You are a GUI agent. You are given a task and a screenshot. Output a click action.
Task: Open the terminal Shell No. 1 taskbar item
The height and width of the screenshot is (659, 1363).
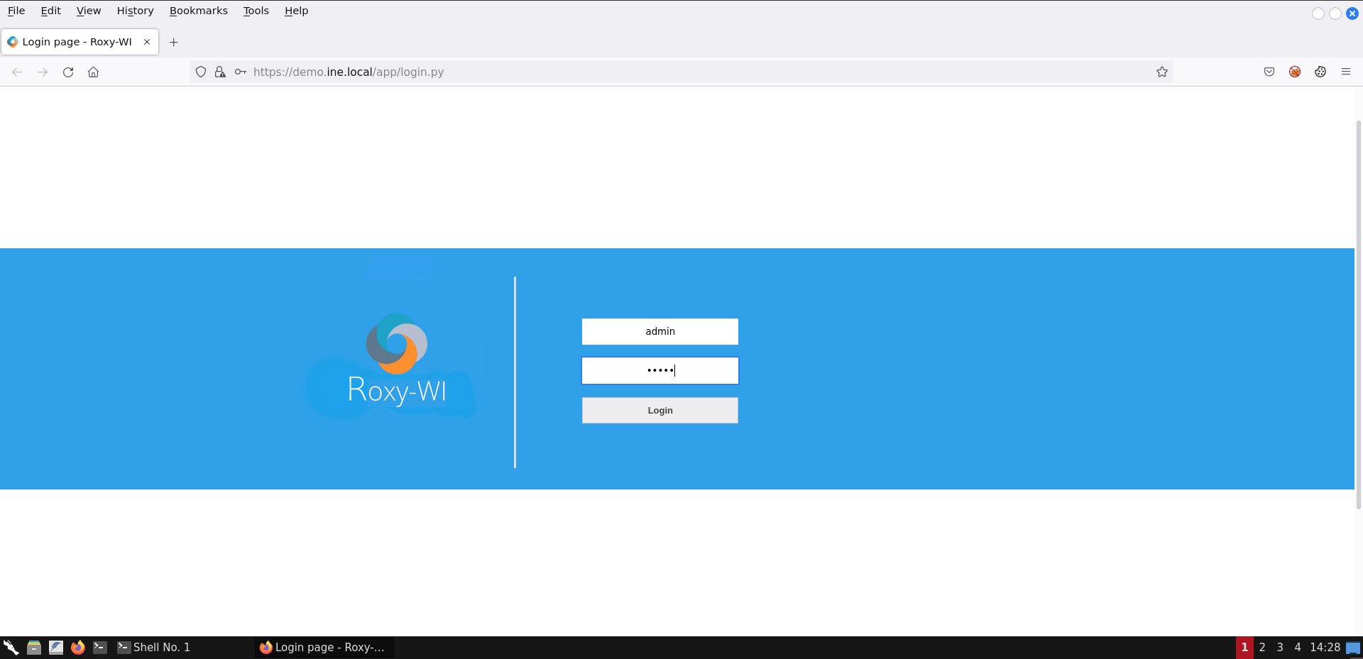pyautogui.click(x=153, y=647)
